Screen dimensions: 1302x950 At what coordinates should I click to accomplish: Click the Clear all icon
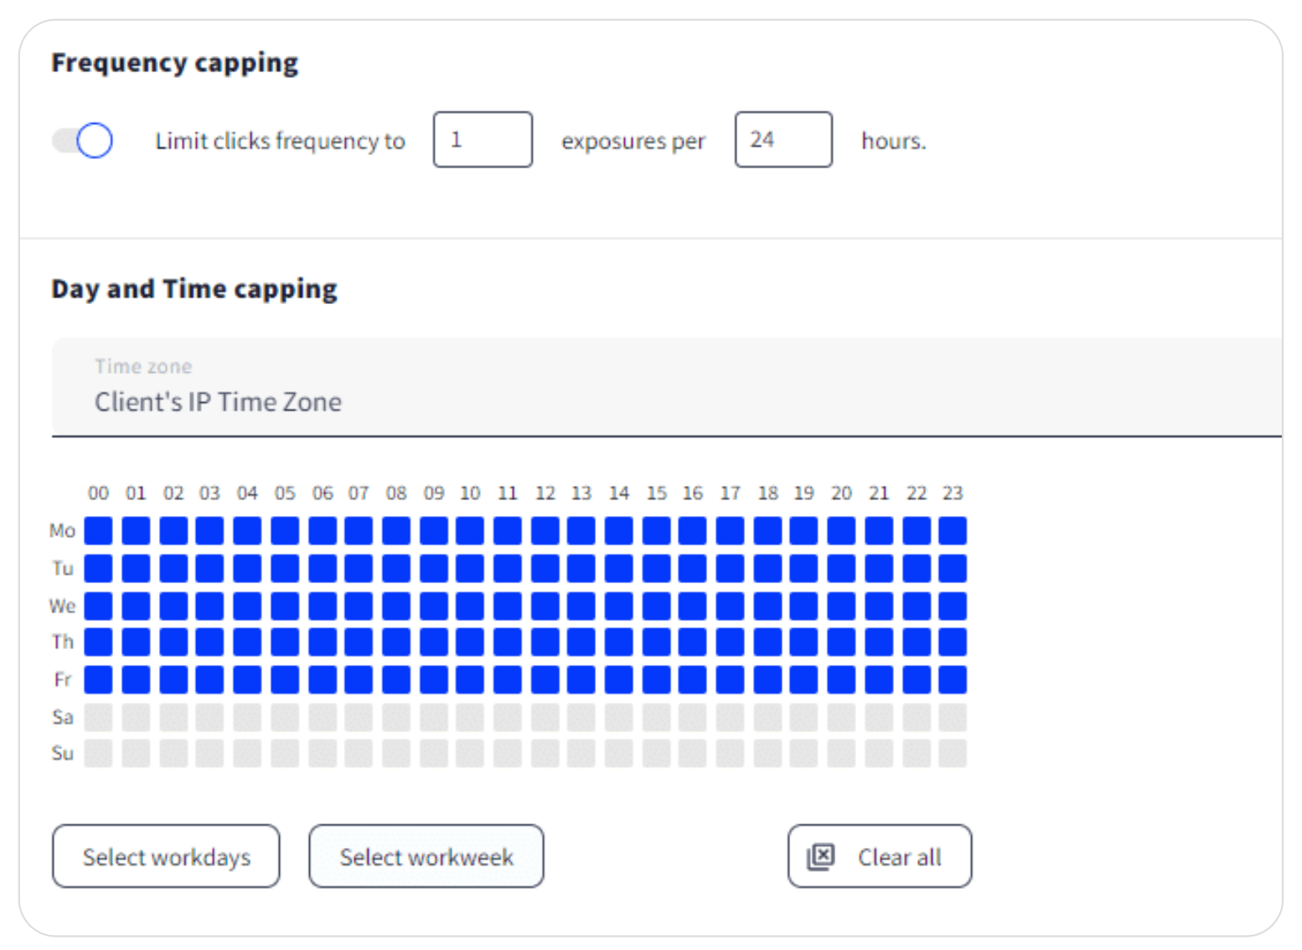820,856
